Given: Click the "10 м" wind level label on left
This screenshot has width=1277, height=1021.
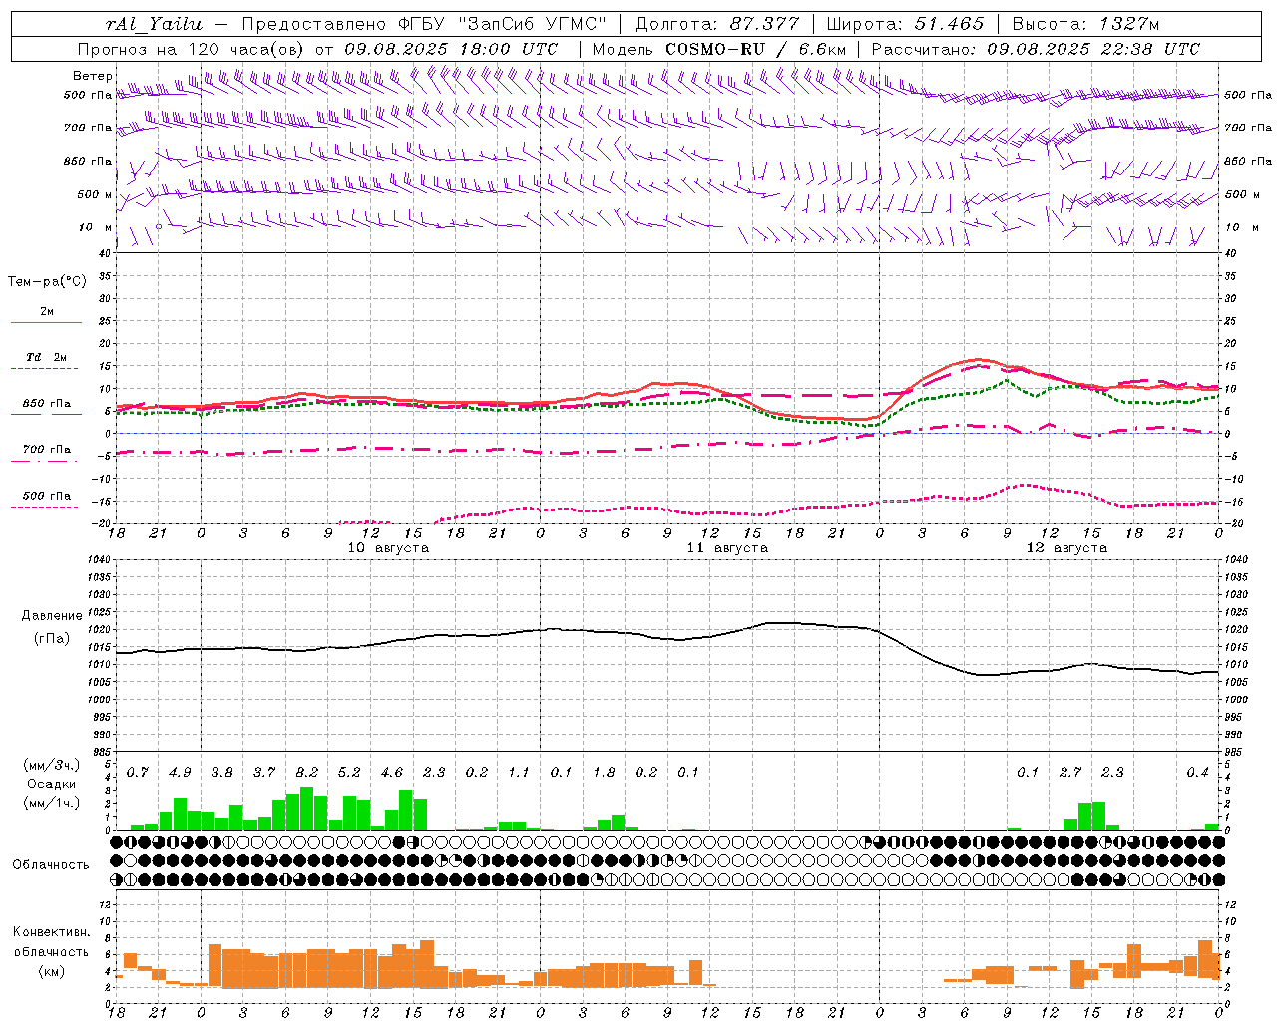Looking at the screenshot, I should pyautogui.click(x=95, y=227).
